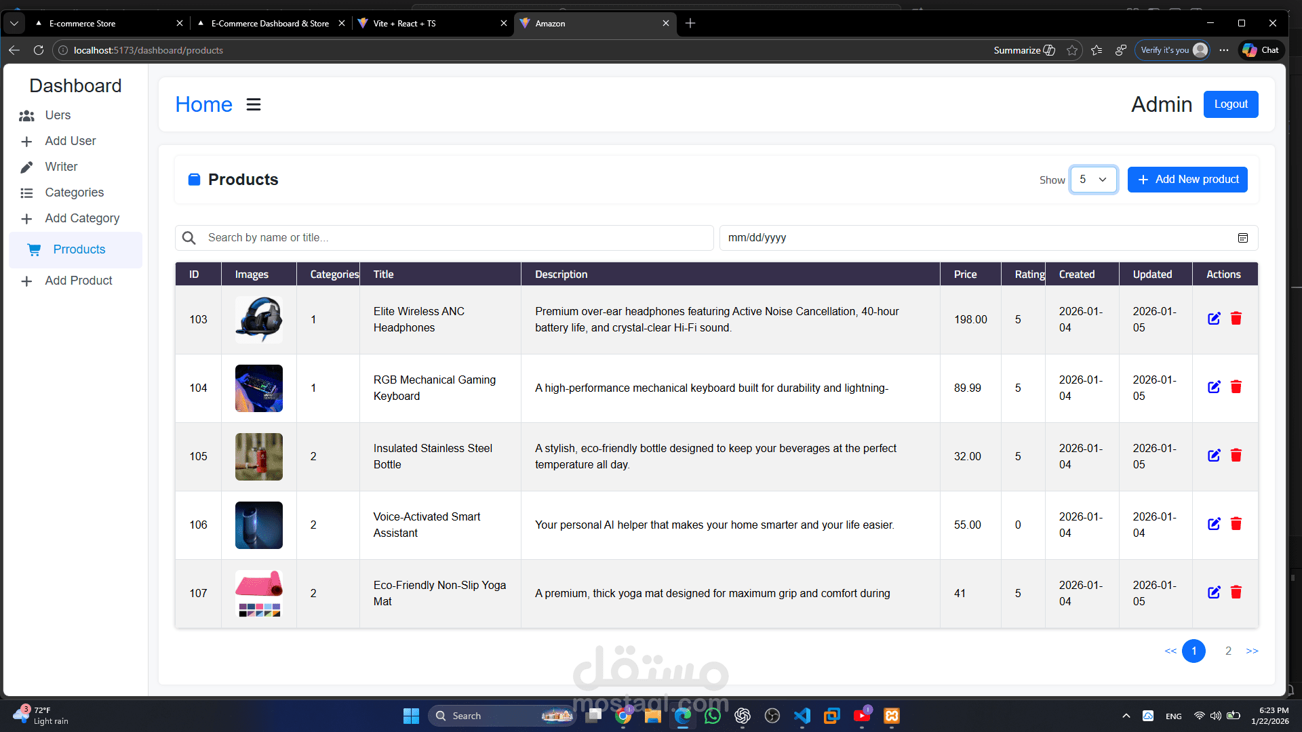Open Chrome from the taskbar

point(623,716)
